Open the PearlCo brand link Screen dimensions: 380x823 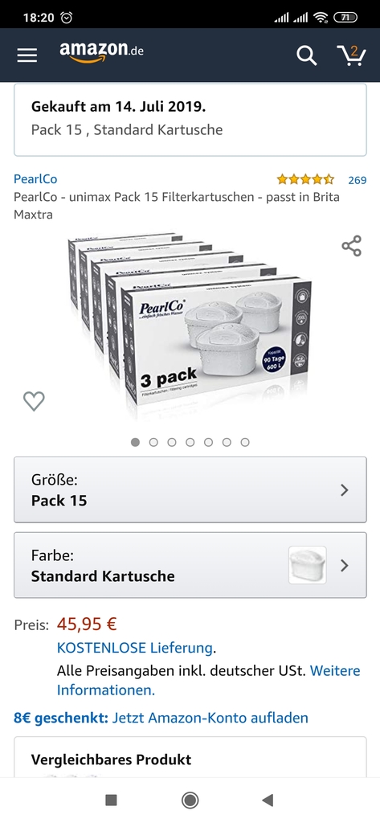pos(35,179)
